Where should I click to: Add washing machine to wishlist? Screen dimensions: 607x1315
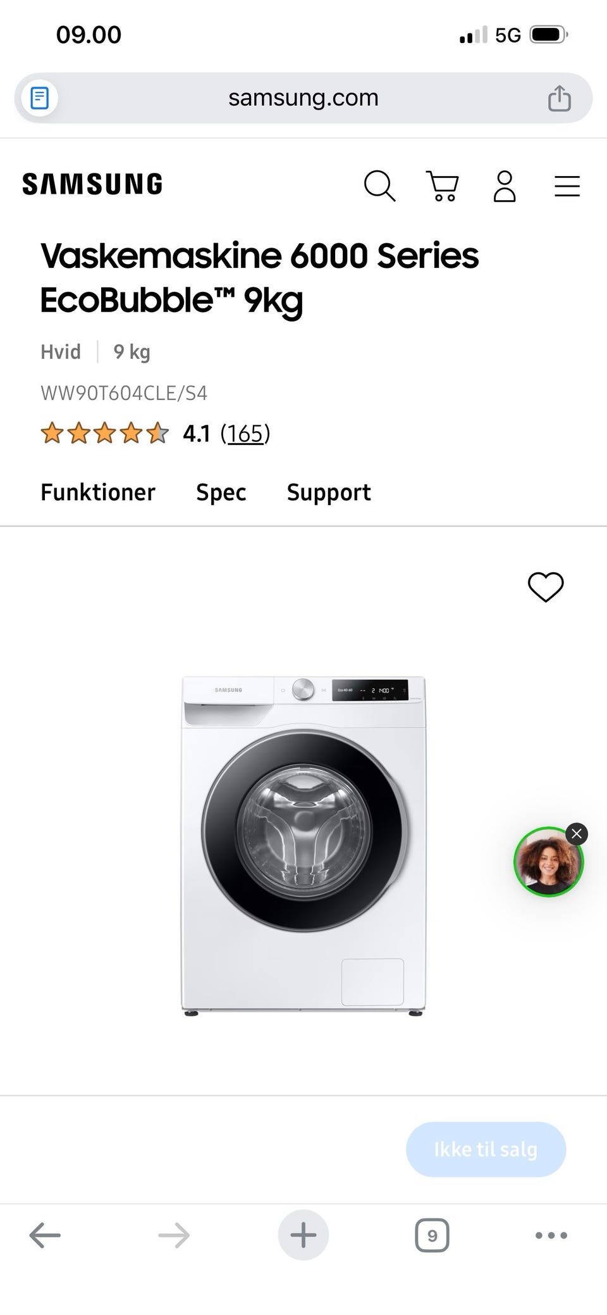(x=546, y=586)
